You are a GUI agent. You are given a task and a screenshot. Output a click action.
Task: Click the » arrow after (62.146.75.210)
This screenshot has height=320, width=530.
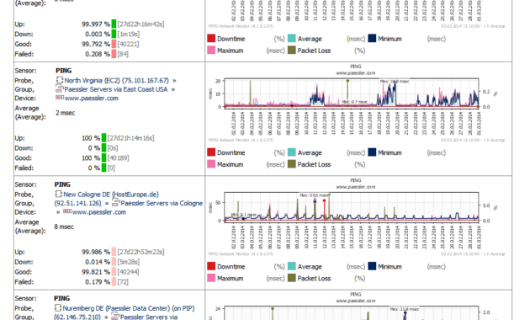[106, 317]
